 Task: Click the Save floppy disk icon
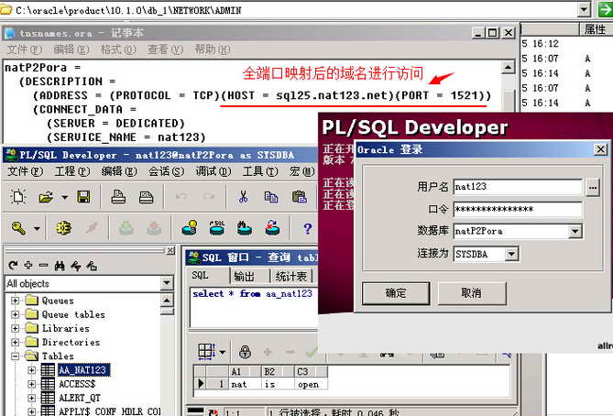pyautogui.click(x=83, y=197)
